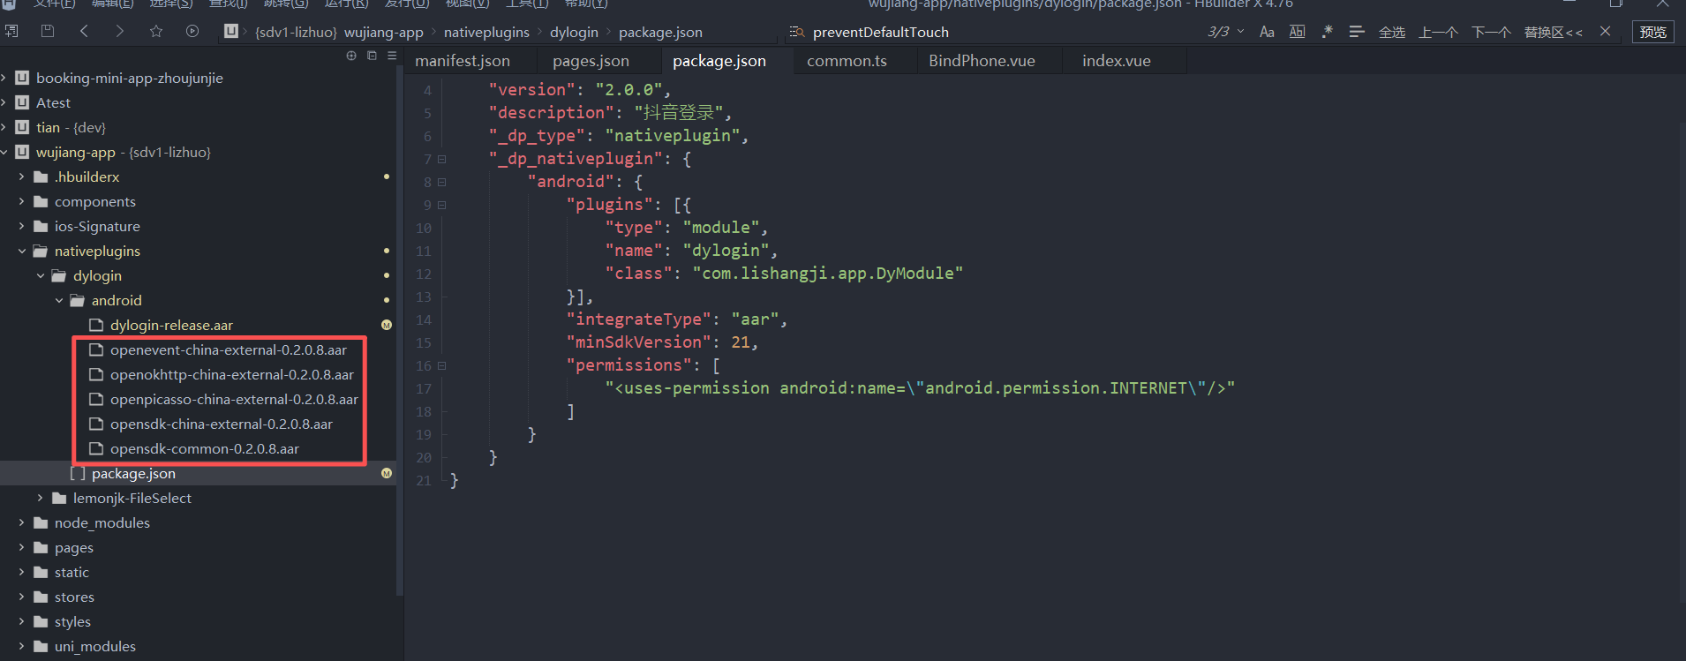Viewport: 1686px width, 661px height.
Task: Click 下一个 to find next match
Action: tap(1491, 32)
